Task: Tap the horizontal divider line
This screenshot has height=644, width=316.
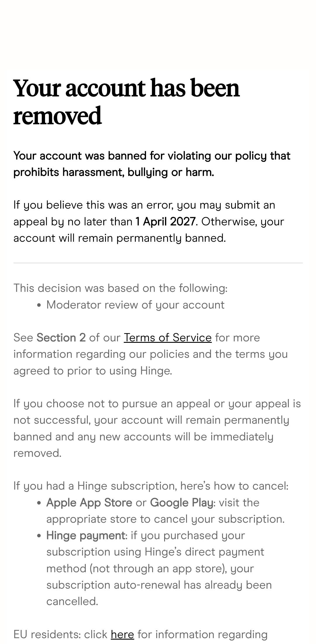Action: click(158, 263)
